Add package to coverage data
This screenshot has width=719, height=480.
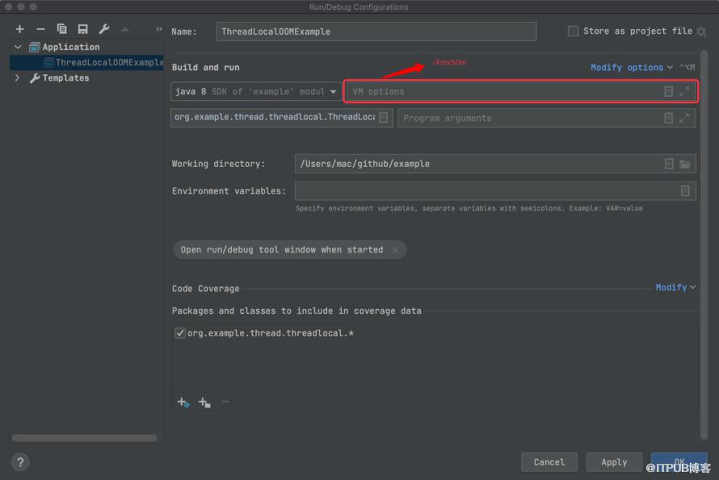(204, 402)
